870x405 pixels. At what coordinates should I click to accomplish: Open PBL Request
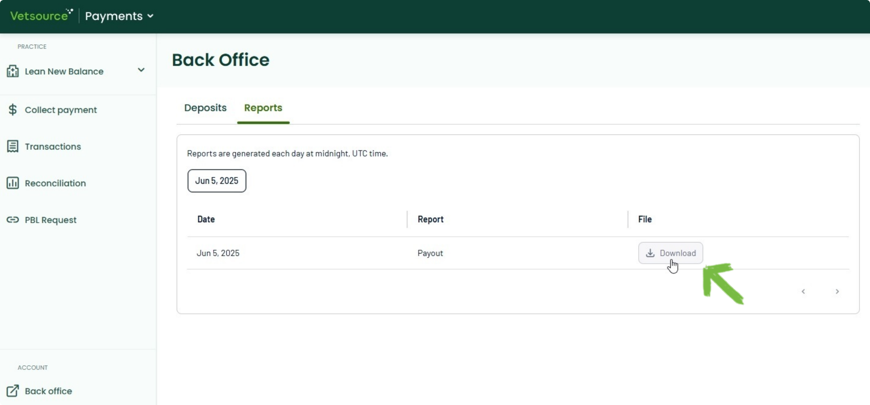click(51, 220)
